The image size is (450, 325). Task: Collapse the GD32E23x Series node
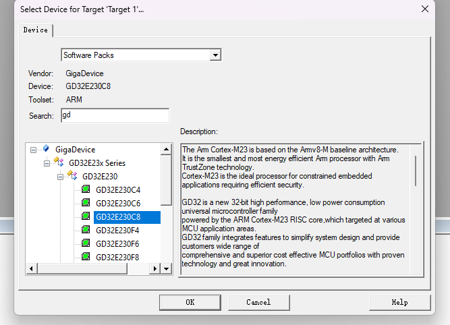[47, 163]
